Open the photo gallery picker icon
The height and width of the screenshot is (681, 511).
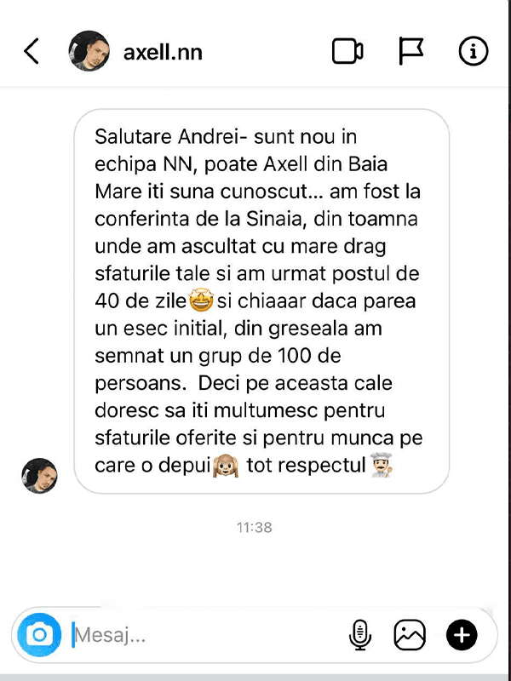[410, 635]
